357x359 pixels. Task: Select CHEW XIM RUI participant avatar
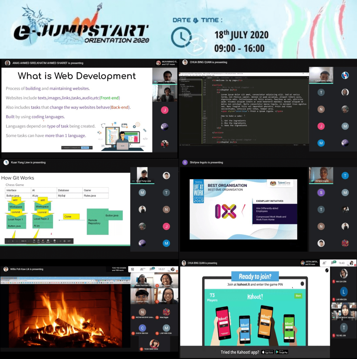point(142,328)
